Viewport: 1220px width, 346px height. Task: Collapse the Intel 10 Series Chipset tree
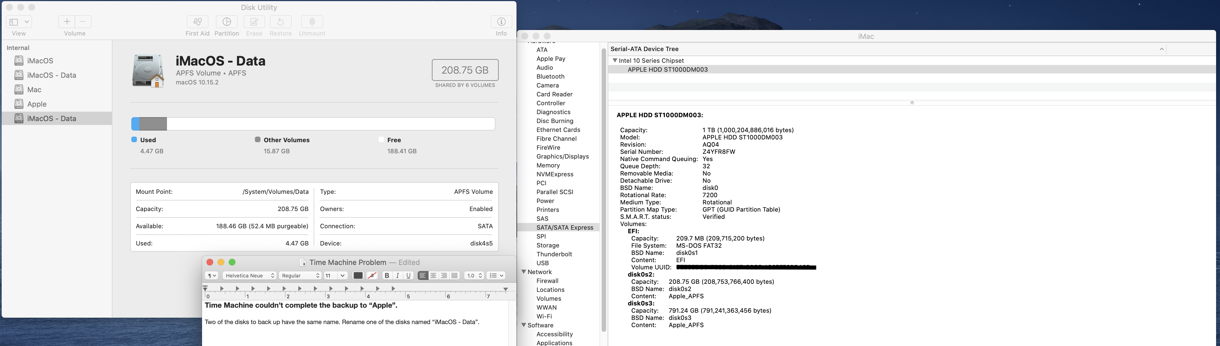coord(615,61)
